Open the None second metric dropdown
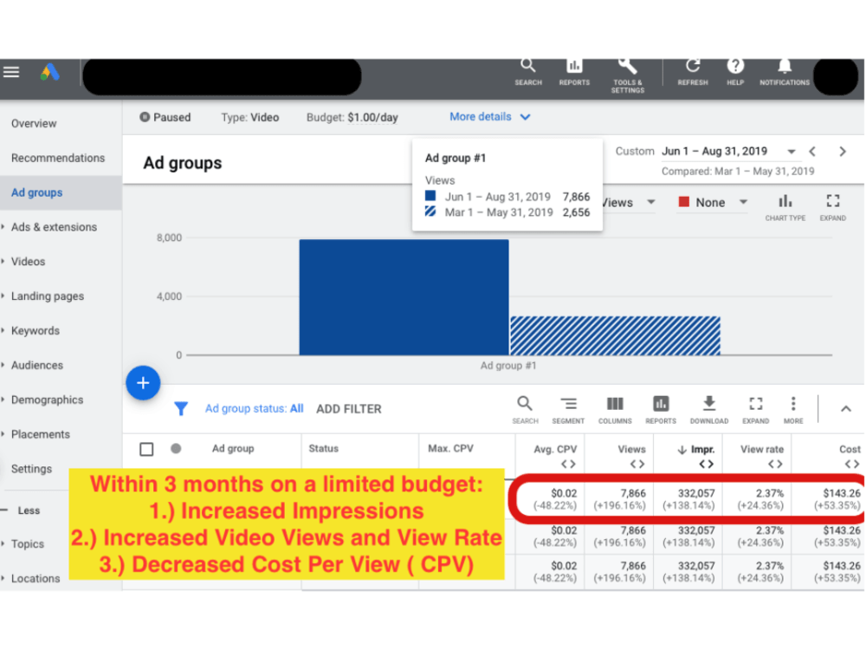Viewport: 866px width, 650px height. pos(713,202)
